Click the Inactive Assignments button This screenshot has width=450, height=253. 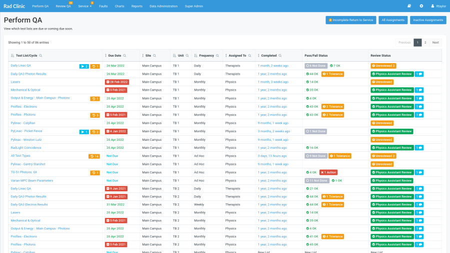point(428,20)
